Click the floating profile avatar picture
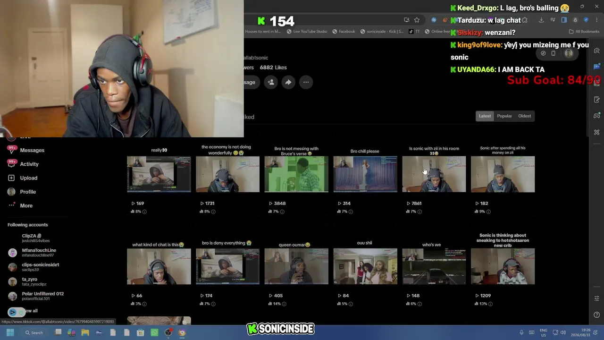The image size is (604, 340). point(569,53)
